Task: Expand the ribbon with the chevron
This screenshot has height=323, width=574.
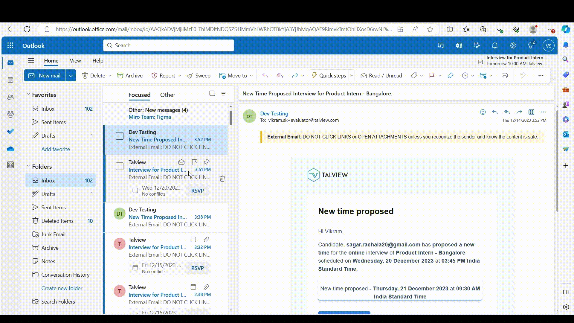Action: click(553, 79)
